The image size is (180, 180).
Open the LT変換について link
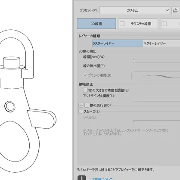click(x=101, y=179)
